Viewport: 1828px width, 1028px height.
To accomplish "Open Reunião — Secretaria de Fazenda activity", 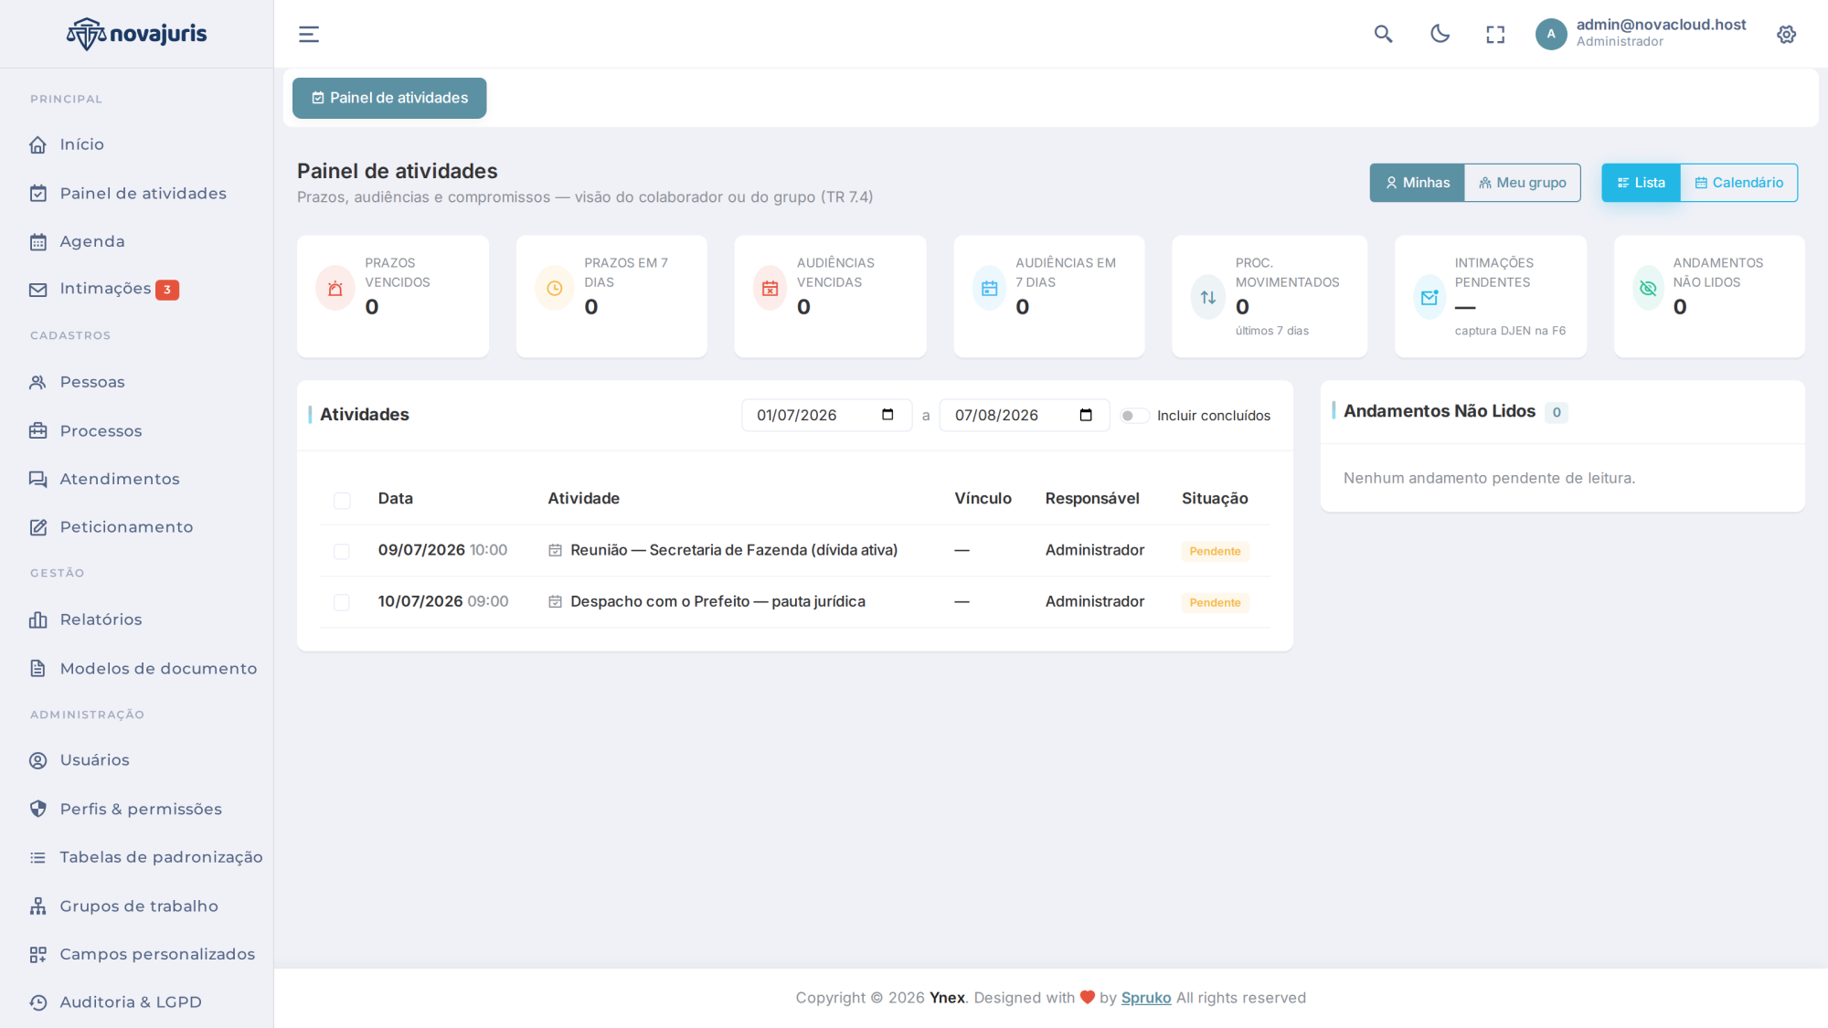I will pyautogui.click(x=734, y=550).
